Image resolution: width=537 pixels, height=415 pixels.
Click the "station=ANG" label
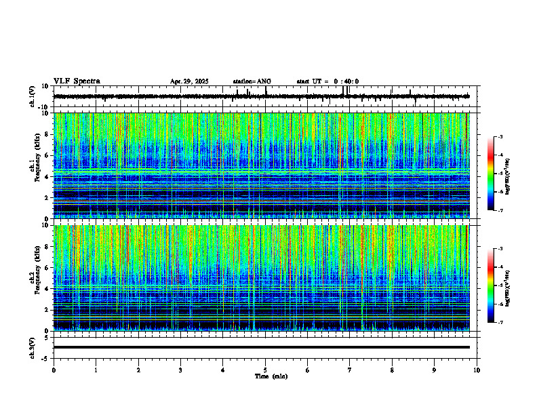coord(252,81)
